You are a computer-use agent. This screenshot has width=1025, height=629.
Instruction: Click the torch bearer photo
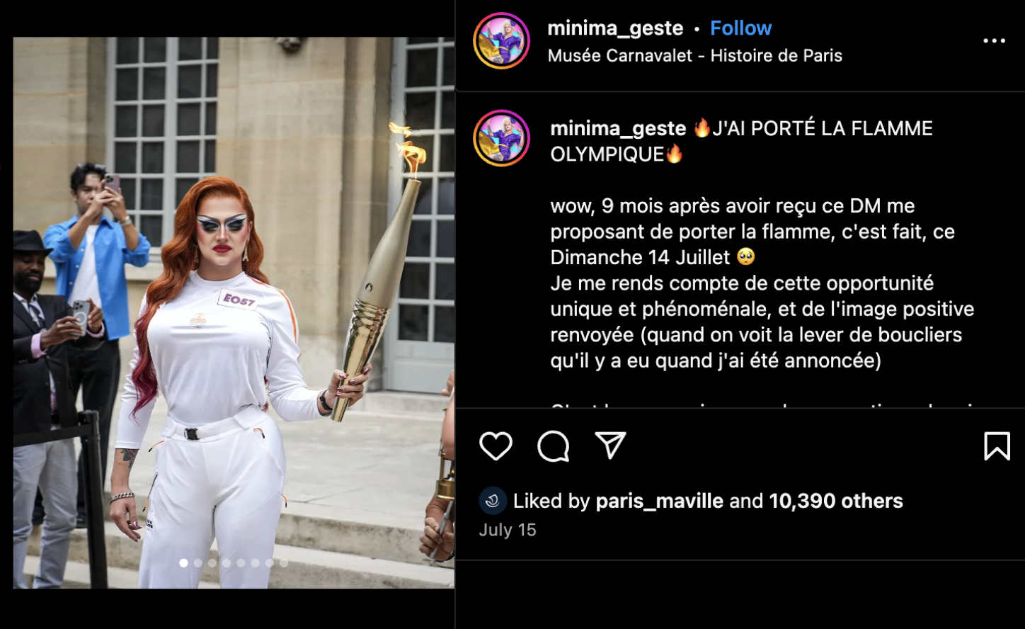pos(234,312)
